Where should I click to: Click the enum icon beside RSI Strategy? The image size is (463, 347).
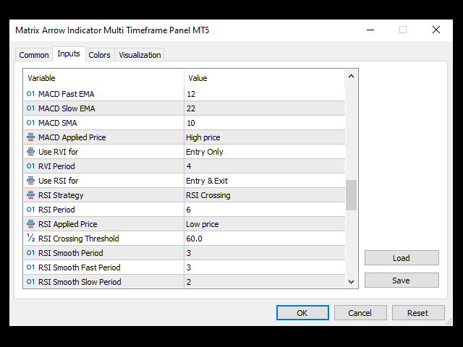[30, 195]
